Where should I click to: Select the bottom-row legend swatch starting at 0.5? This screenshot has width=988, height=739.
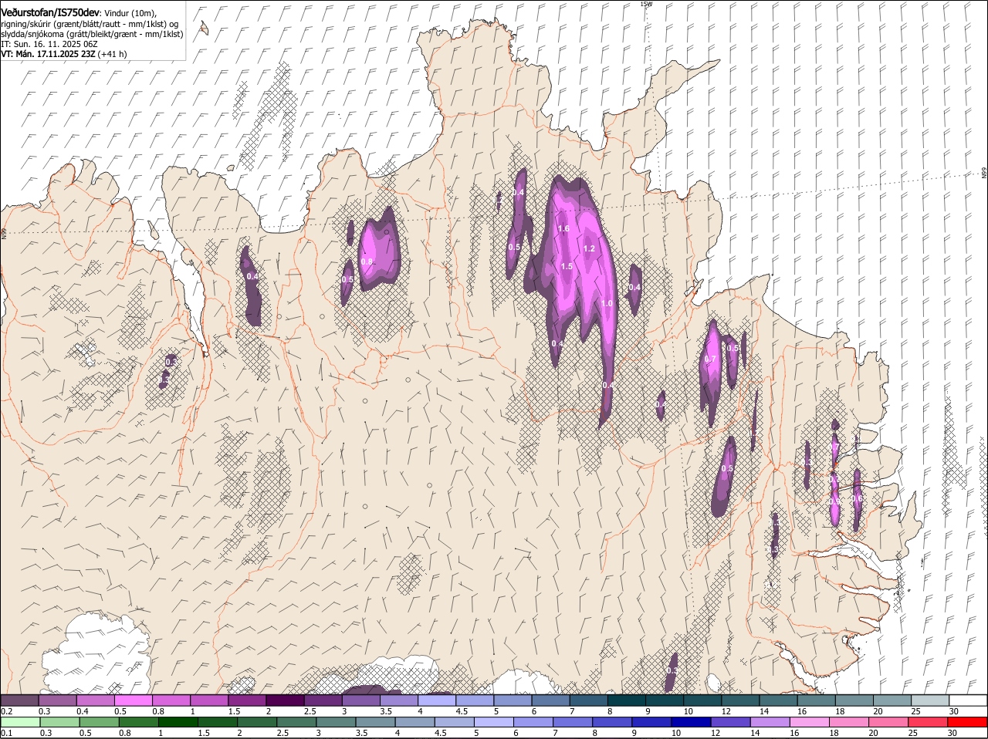99,722
